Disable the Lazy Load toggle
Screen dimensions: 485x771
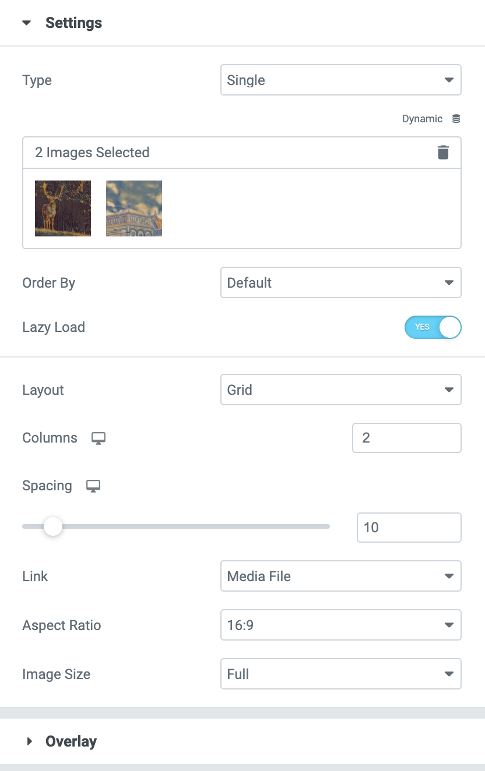point(433,327)
